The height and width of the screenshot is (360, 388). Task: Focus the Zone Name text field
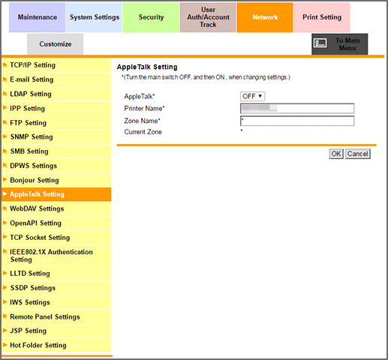(x=297, y=121)
